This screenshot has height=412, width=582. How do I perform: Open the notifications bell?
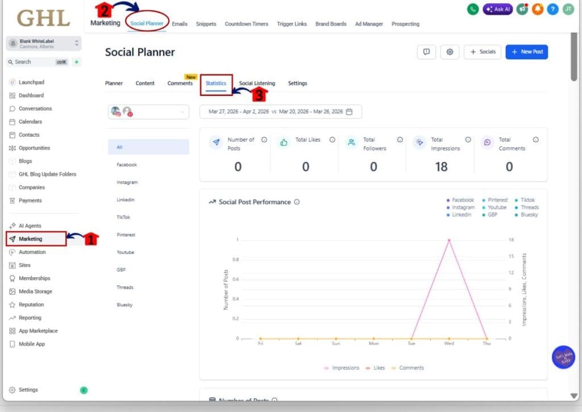tap(537, 10)
